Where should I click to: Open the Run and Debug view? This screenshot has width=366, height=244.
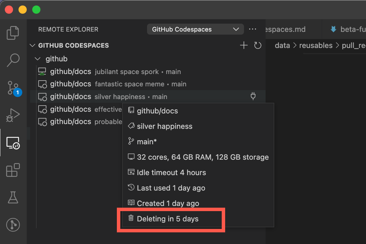(13, 115)
